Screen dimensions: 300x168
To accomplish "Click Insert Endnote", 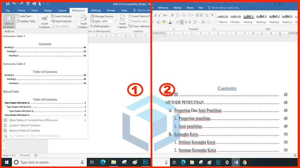I will (62, 16).
